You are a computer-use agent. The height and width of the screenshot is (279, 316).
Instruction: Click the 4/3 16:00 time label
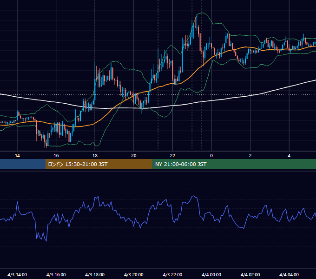tap(56, 274)
